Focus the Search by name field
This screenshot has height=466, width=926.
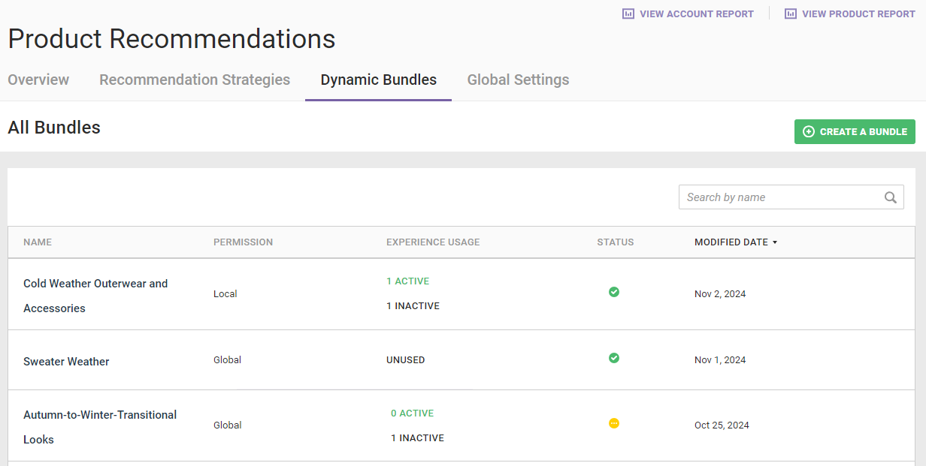pyautogui.click(x=782, y=197)
